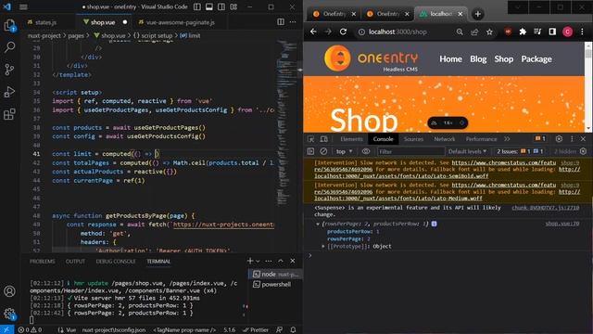The image size is (593, 334).
Task: Switch to the DevTools Elements tab
Action: 351,139
